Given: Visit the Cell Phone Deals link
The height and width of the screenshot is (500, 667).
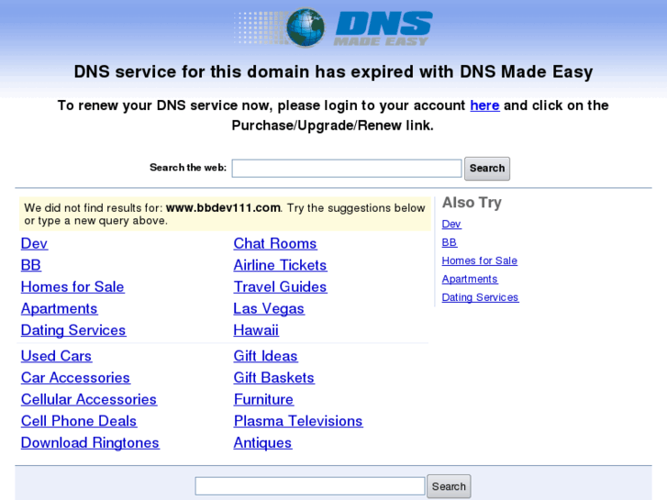Looking at the screenshot, I should point(79,421).
